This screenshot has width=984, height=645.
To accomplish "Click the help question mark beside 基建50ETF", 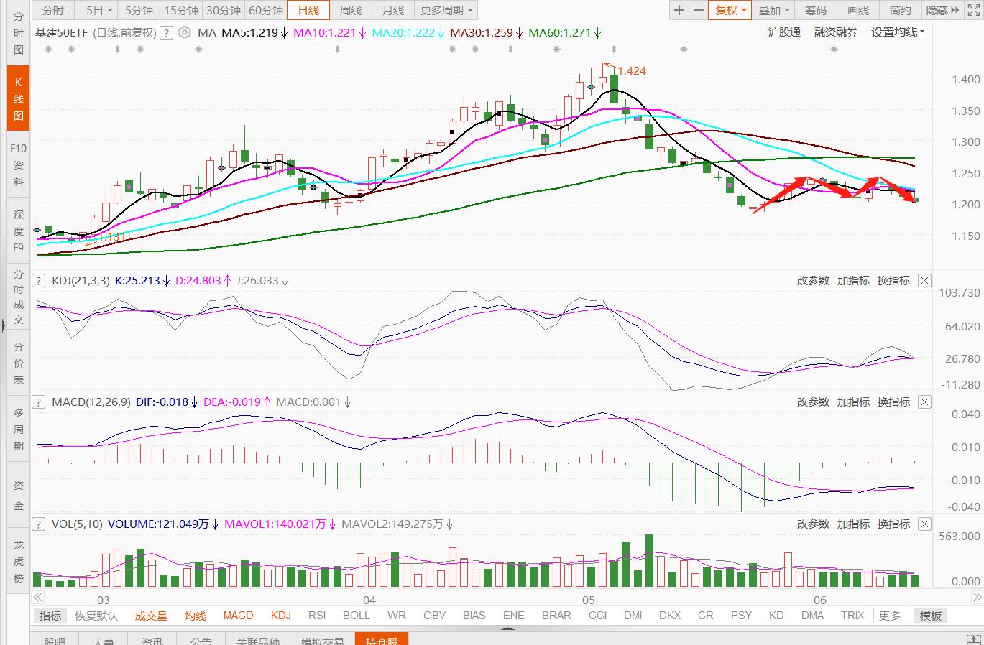I will (166, 32).
